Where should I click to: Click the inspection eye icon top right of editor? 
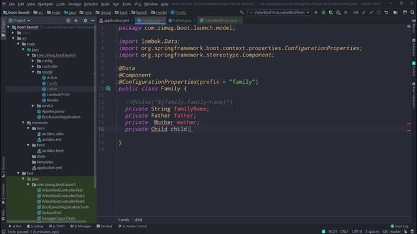(409, 27)
